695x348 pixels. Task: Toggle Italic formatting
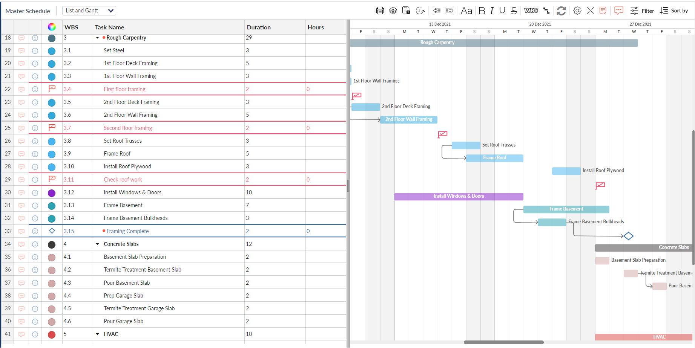tap(491, 11)
